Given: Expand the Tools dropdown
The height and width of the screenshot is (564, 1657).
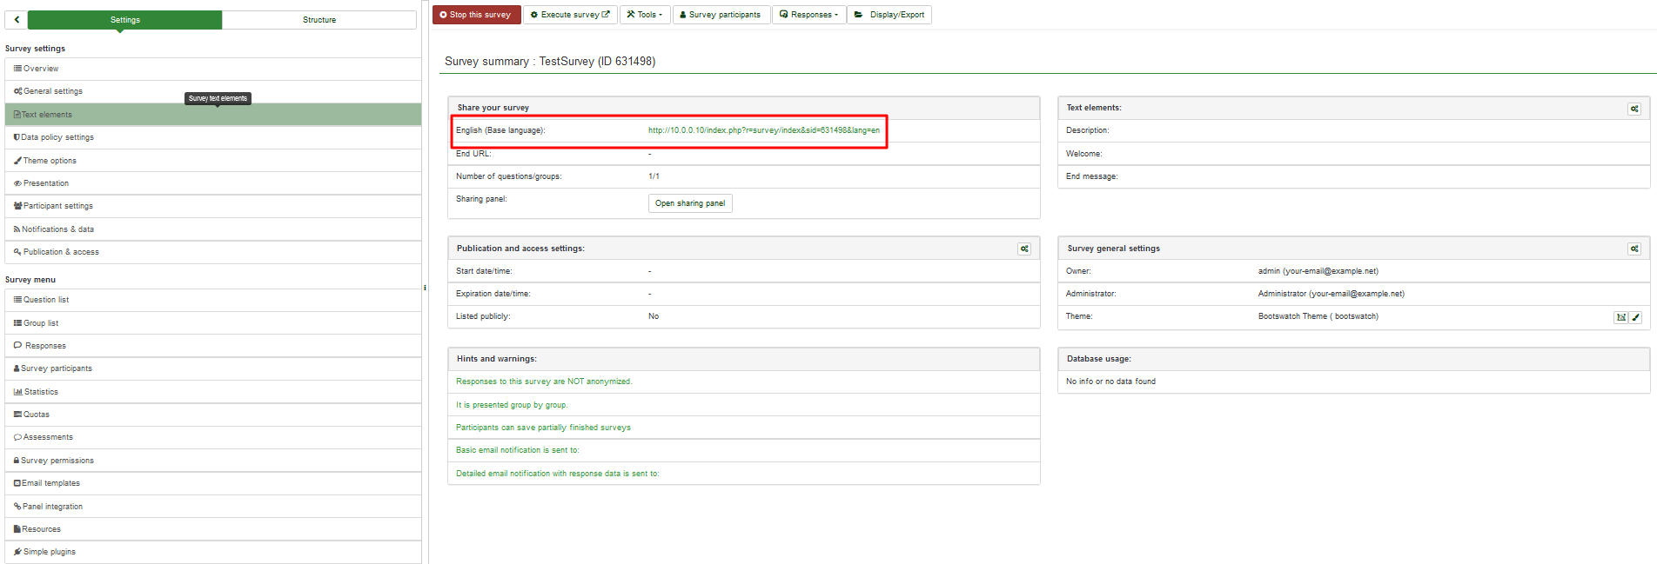Looking at the screenshot, I should (645, 15).
